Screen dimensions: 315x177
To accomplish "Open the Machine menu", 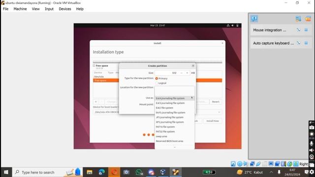I will click(x=20, y=9).
